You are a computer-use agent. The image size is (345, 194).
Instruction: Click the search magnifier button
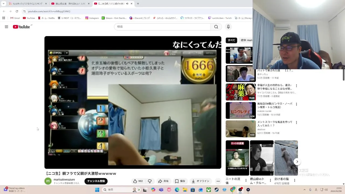coord(216,27)
